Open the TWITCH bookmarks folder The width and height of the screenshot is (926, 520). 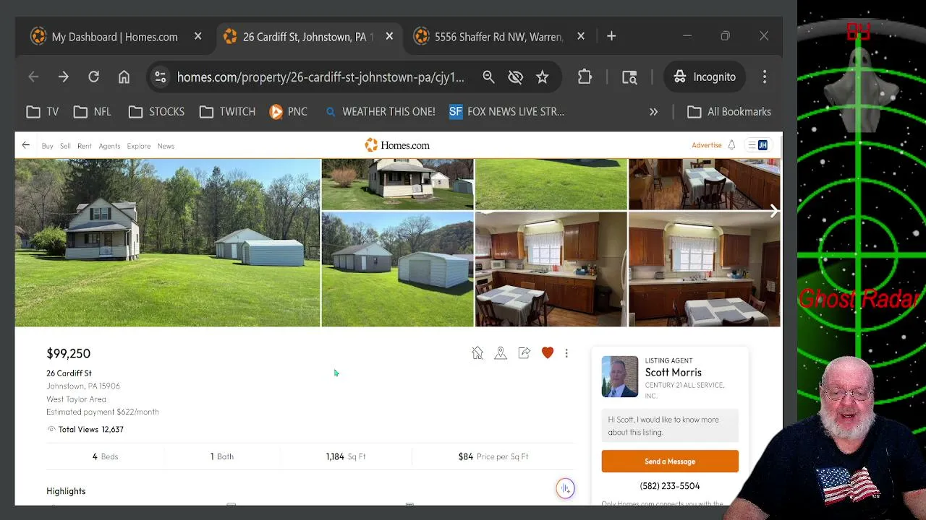pos(228,112)
